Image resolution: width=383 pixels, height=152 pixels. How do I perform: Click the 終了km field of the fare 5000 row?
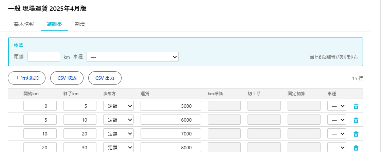tap(80, 106)
